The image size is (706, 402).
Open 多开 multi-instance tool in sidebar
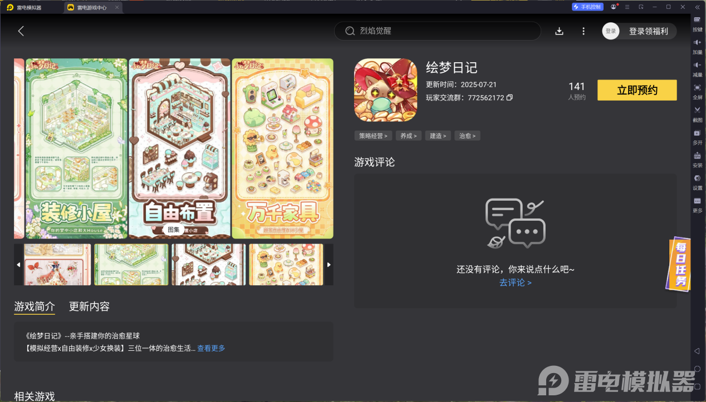697,137
